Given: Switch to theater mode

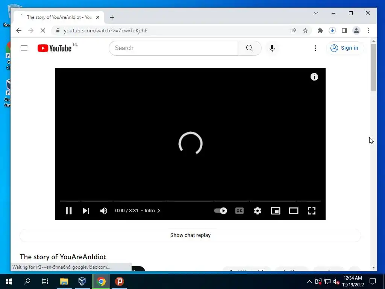Looking at the screenshot, I should (293, 211).
